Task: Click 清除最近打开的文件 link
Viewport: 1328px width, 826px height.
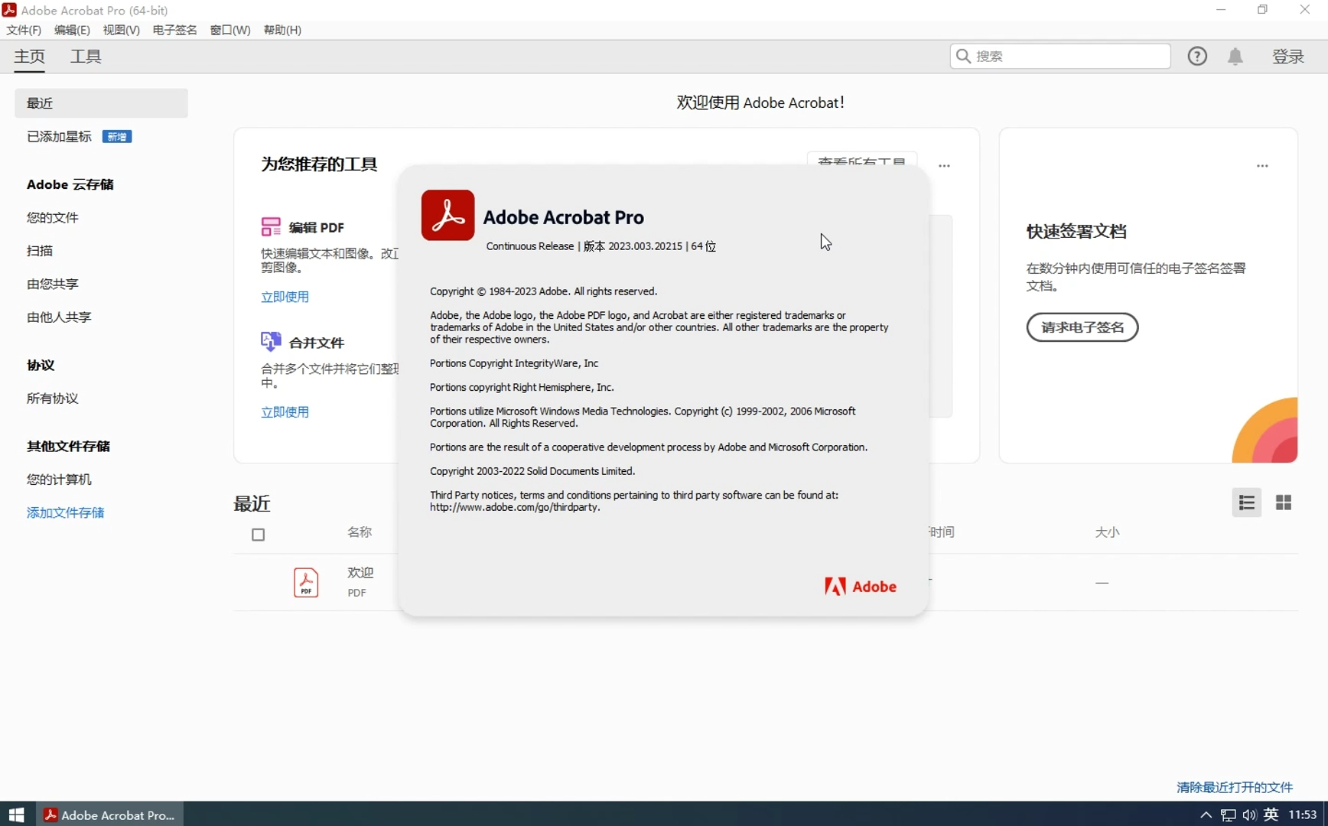Action: pyautogui.click(x=1235, y=787)
